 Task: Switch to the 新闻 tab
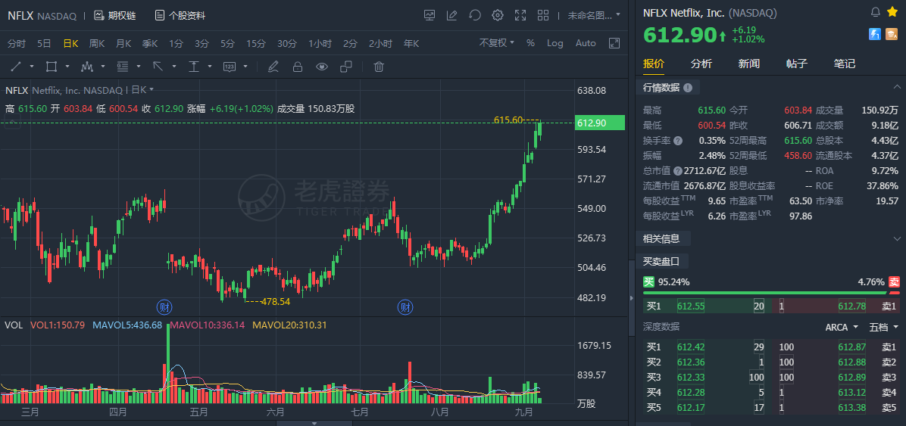click(749, 64)
